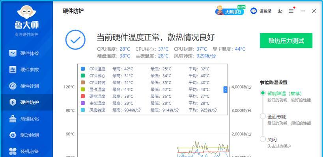Viewport: 323px width, 157px height.
Task: Click the download arrow icon in title bar
Action: pyautogui.click(x=280, y=11)
